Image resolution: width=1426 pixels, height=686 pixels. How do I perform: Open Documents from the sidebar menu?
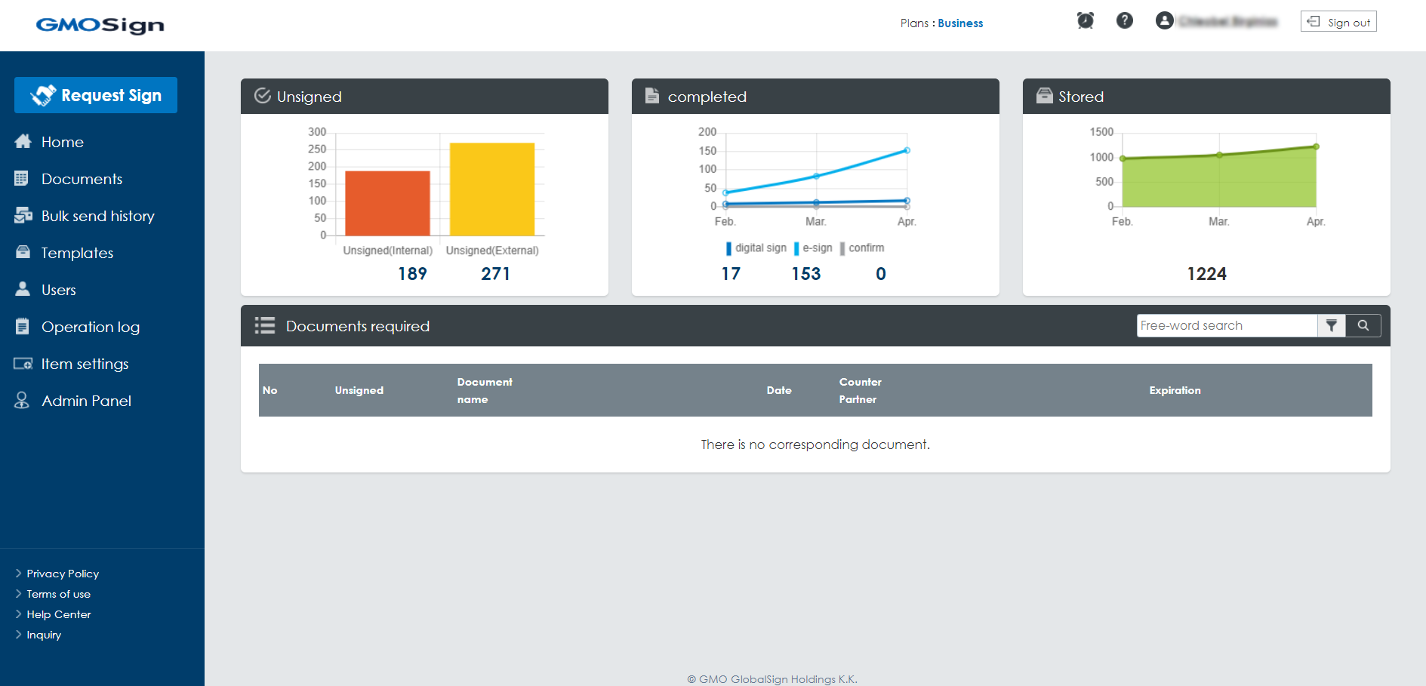coord(82,179)
